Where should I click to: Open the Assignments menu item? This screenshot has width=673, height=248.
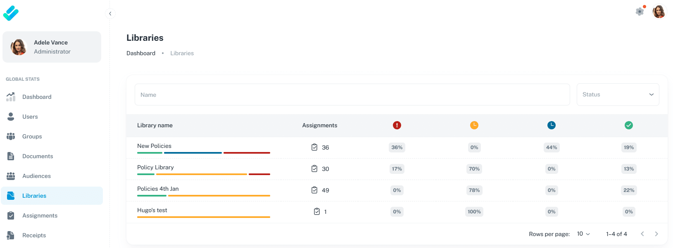point(52,215)
